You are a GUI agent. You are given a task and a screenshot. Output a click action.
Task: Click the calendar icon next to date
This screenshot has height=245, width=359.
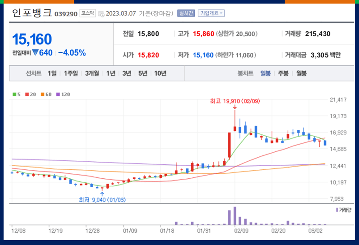pyautogui.click(x=101, y=14)
